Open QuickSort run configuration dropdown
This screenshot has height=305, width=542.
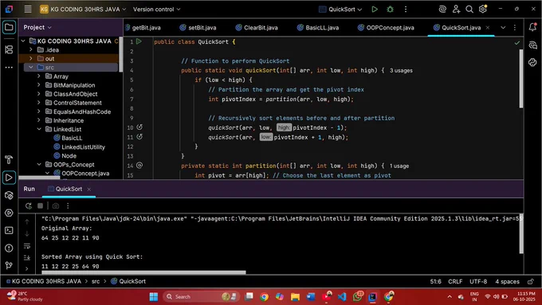pyautogui.click(x=340, y=10)
